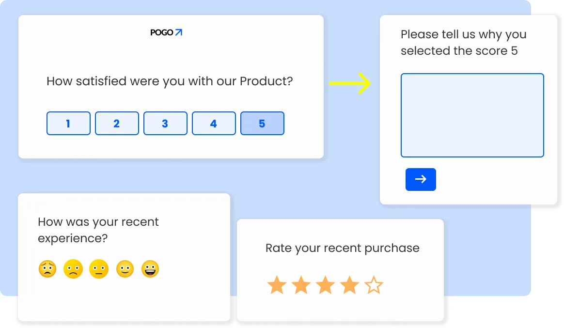564x328 pixels.
Task: Pick the neutral face emoji
Action: (99, 269)
